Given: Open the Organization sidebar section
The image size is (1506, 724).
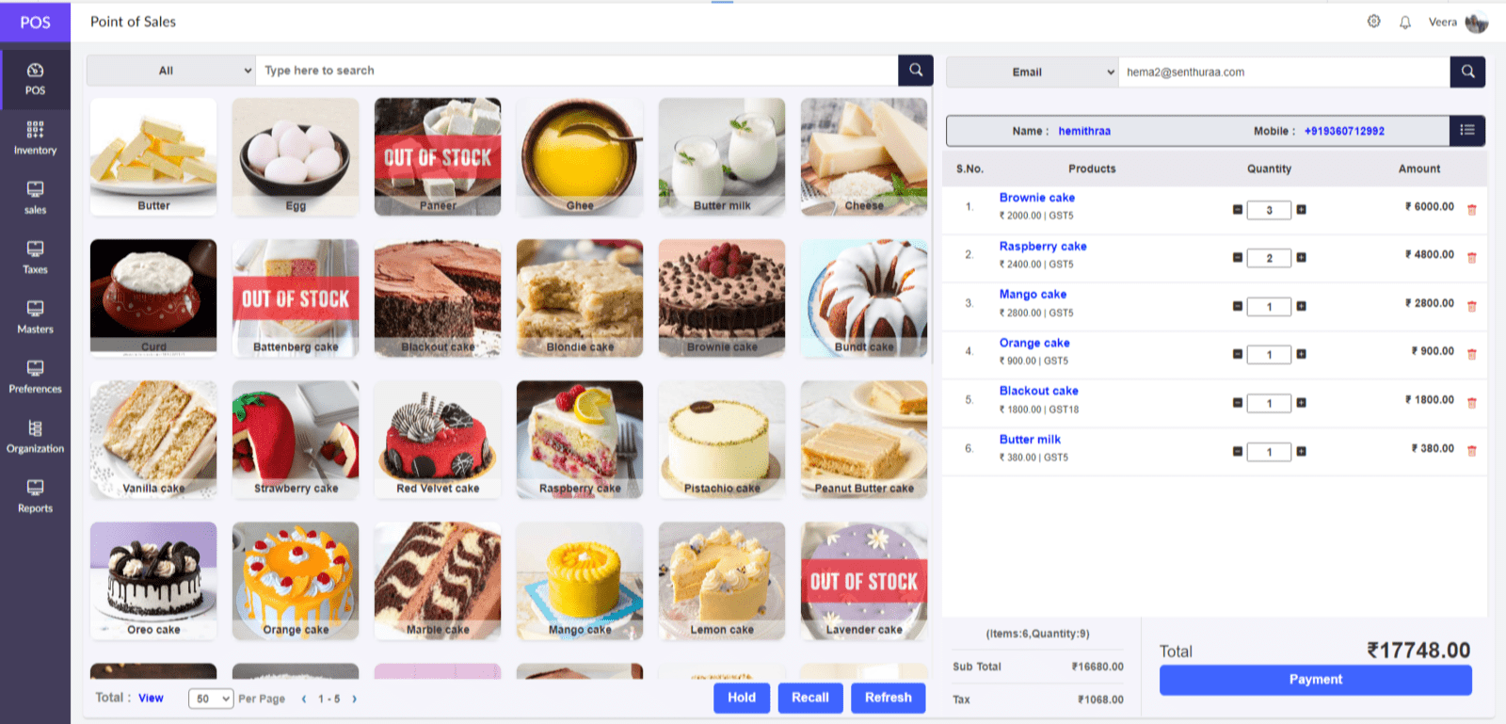Looking at the screenshot, I should 35,437.
